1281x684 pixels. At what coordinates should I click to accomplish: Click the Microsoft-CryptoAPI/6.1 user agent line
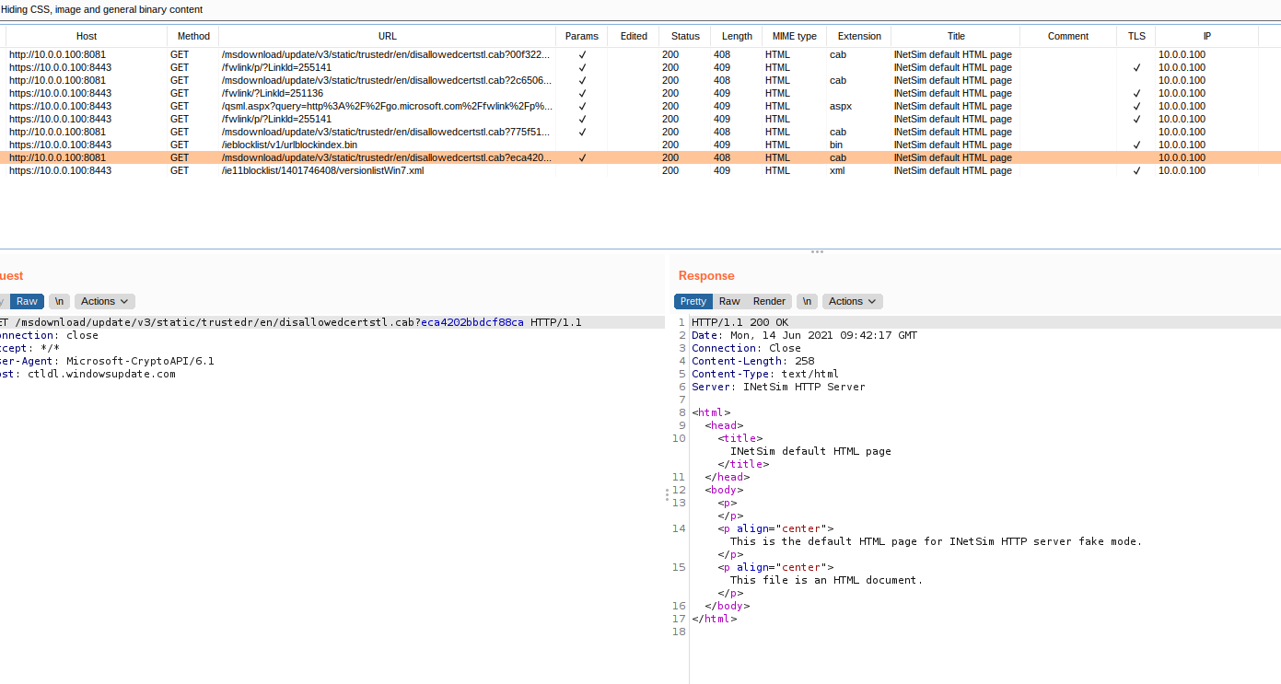click(x=106, y=361)
